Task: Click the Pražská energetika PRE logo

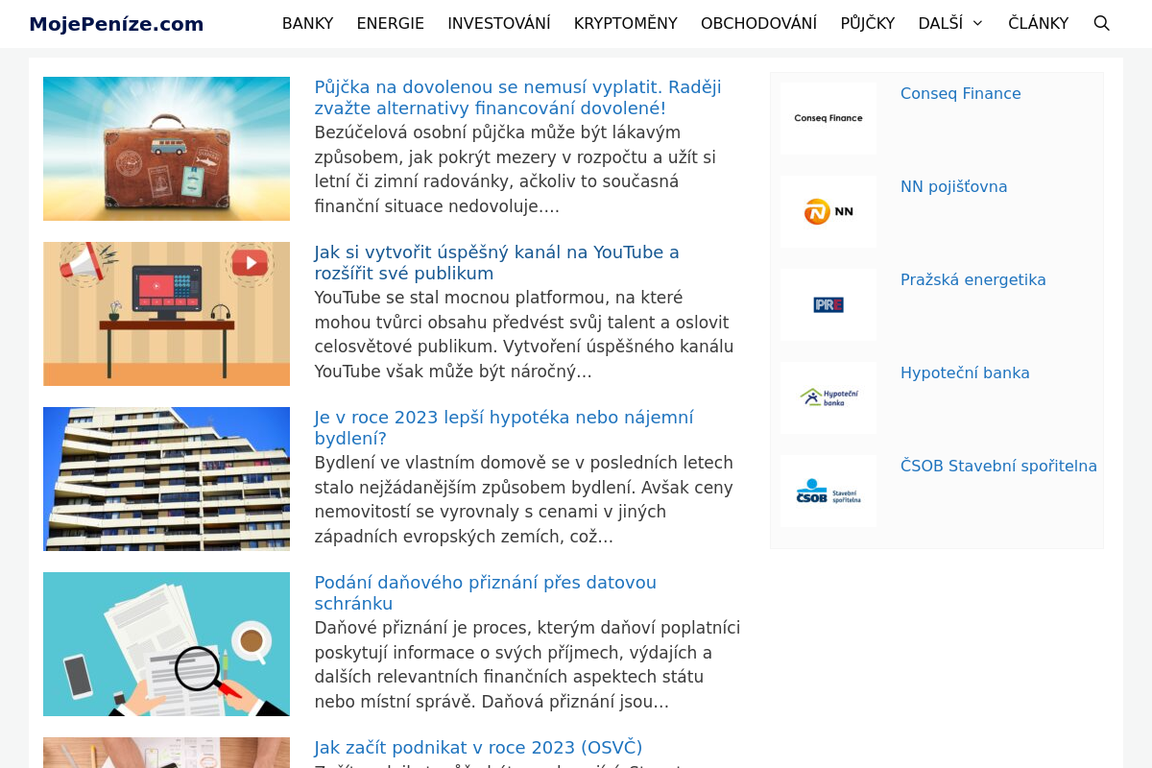Action: 828,304
